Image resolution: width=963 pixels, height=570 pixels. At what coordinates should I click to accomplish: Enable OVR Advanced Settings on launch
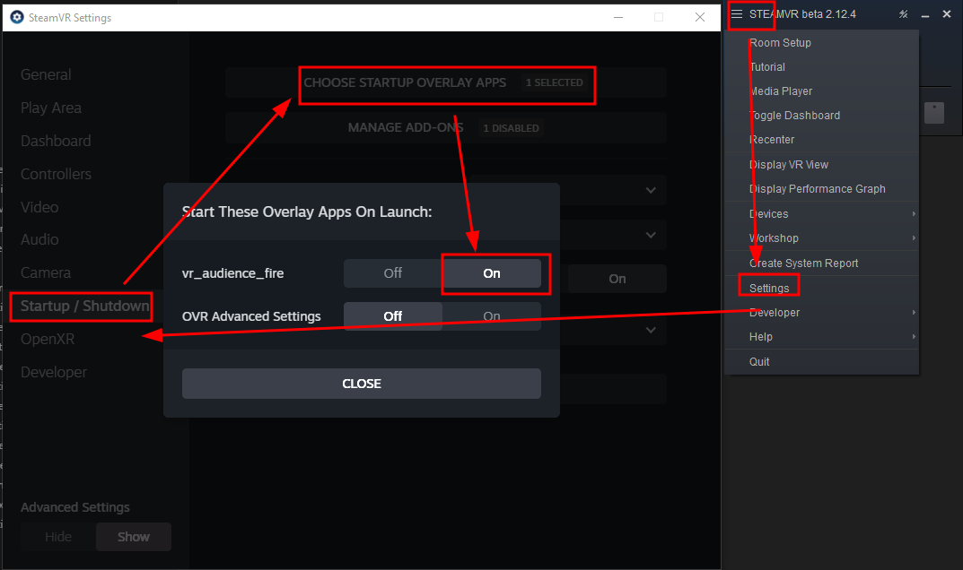pos(491,315)
